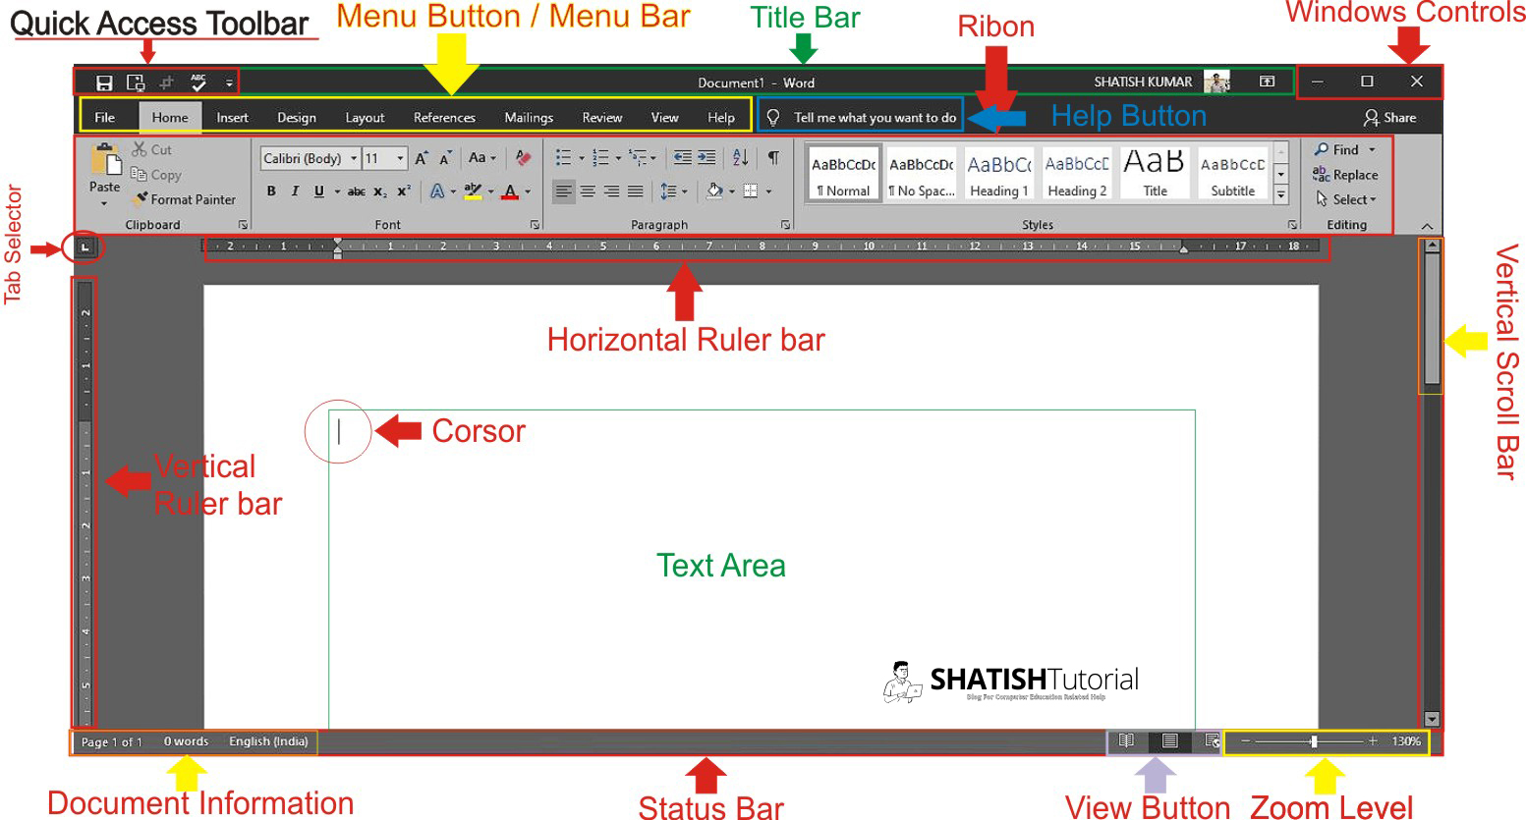Open the Font name dropdown
Image resolution: width=1526 pixels, height=820 pixels.
coord(354,158)
